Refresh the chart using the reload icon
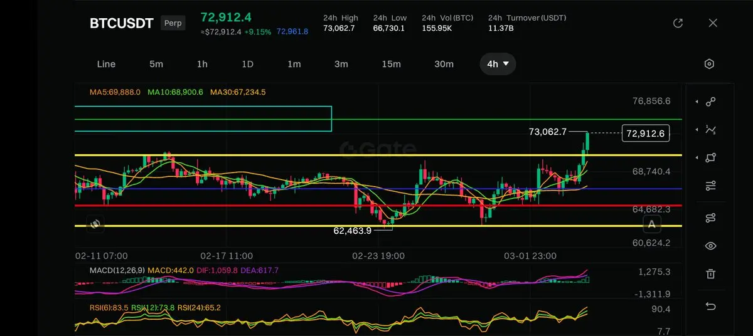Viewport: 753px width, 336px height. 678,23
